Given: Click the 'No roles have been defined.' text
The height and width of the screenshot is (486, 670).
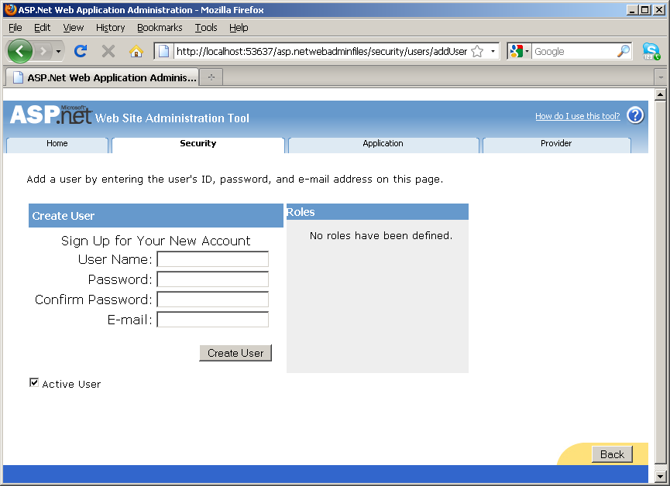Looking at the screenshot, I should click(x=381, y=236).
